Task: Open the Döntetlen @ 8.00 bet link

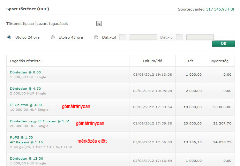Action: click(26, 72)
